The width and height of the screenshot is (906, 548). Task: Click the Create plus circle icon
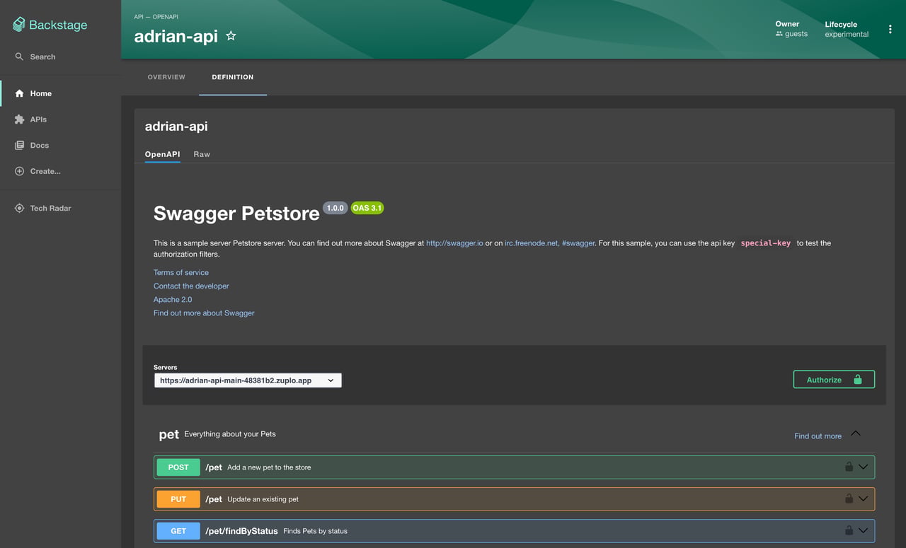pos(19,171)
